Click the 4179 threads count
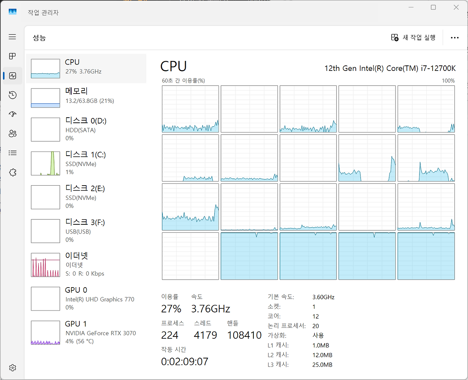The width and height of the screenshot is (468, 380). 205,335
